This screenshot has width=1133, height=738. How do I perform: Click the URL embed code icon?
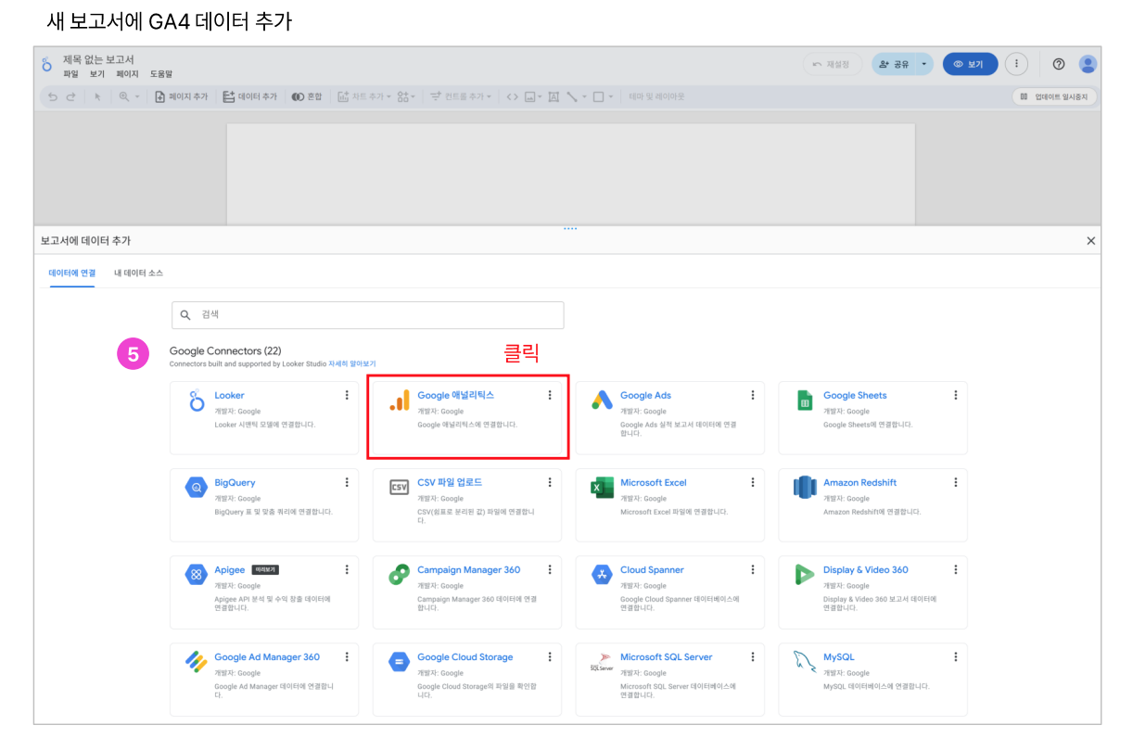512,96
